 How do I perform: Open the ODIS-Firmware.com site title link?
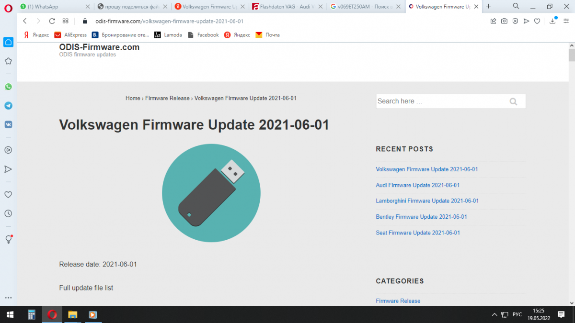click(x=99, y=47)
